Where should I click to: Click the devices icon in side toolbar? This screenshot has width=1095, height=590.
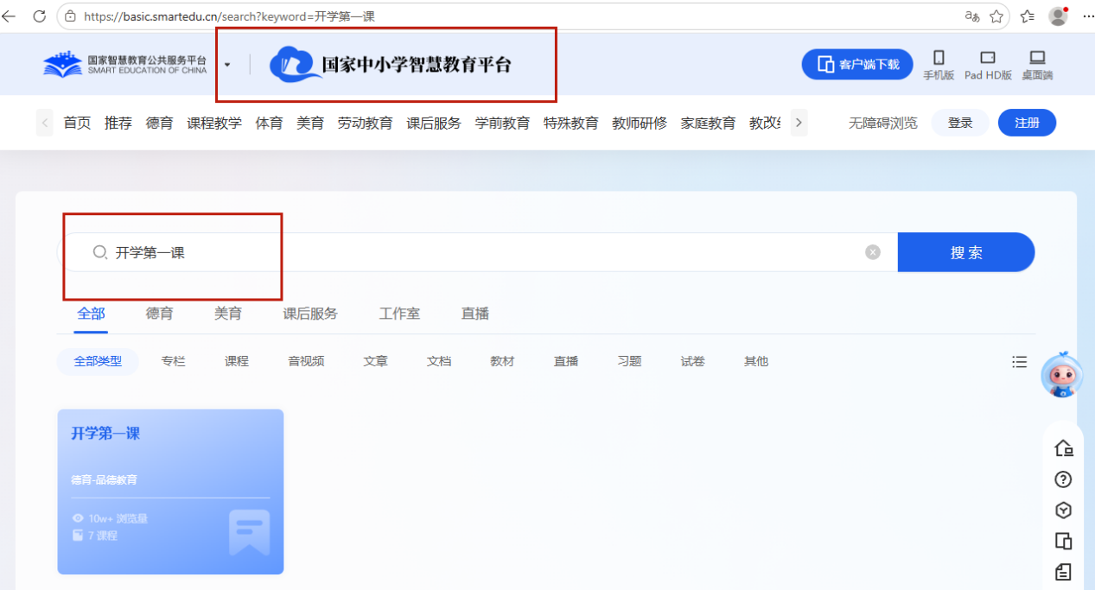[x=1064, y=542]
